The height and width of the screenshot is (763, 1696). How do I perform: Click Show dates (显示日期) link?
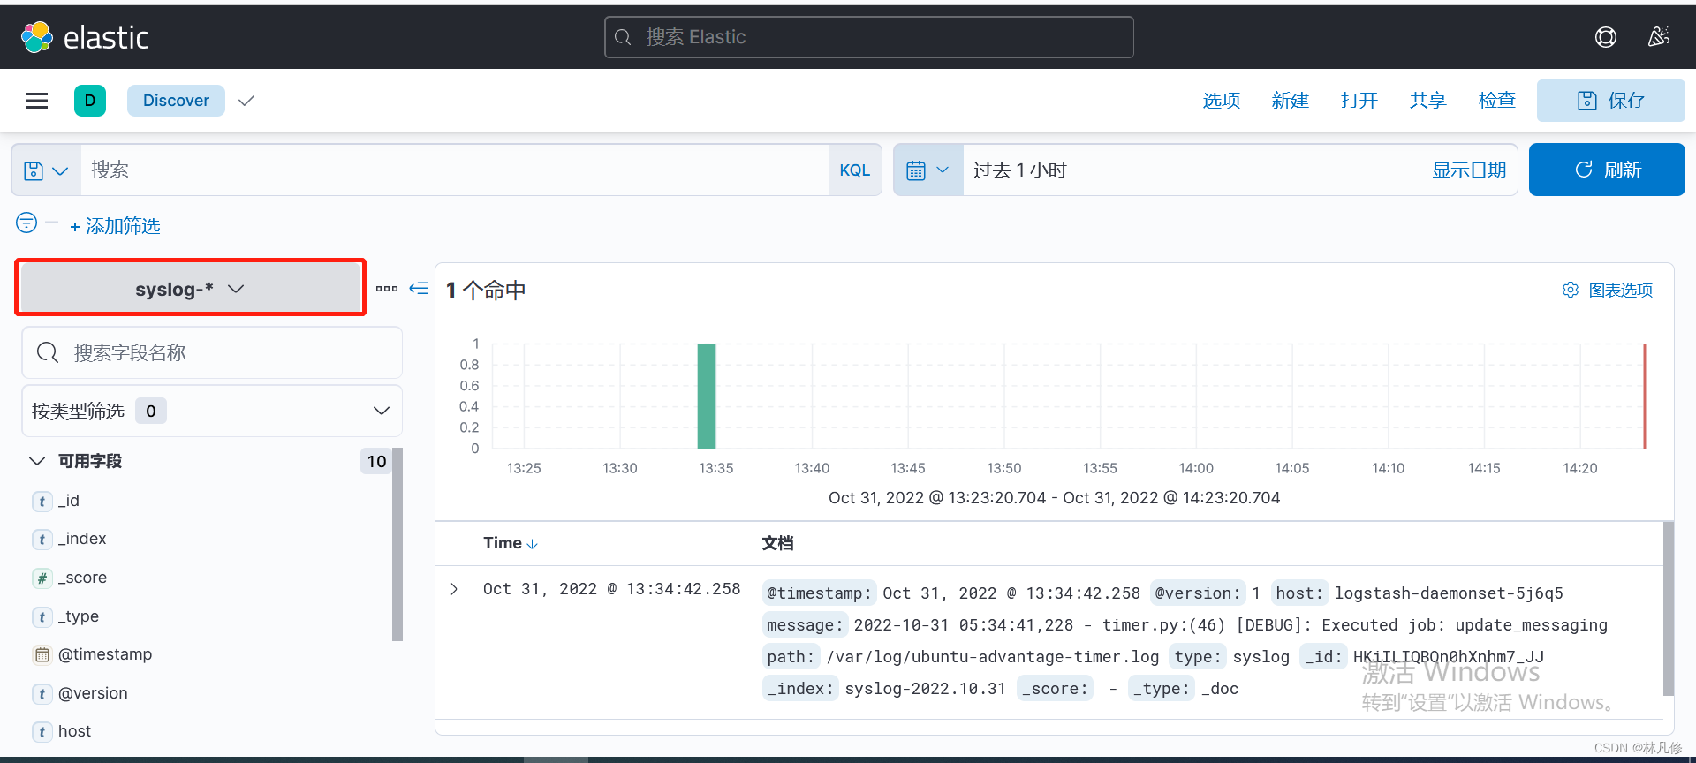tap(1469, 170)
